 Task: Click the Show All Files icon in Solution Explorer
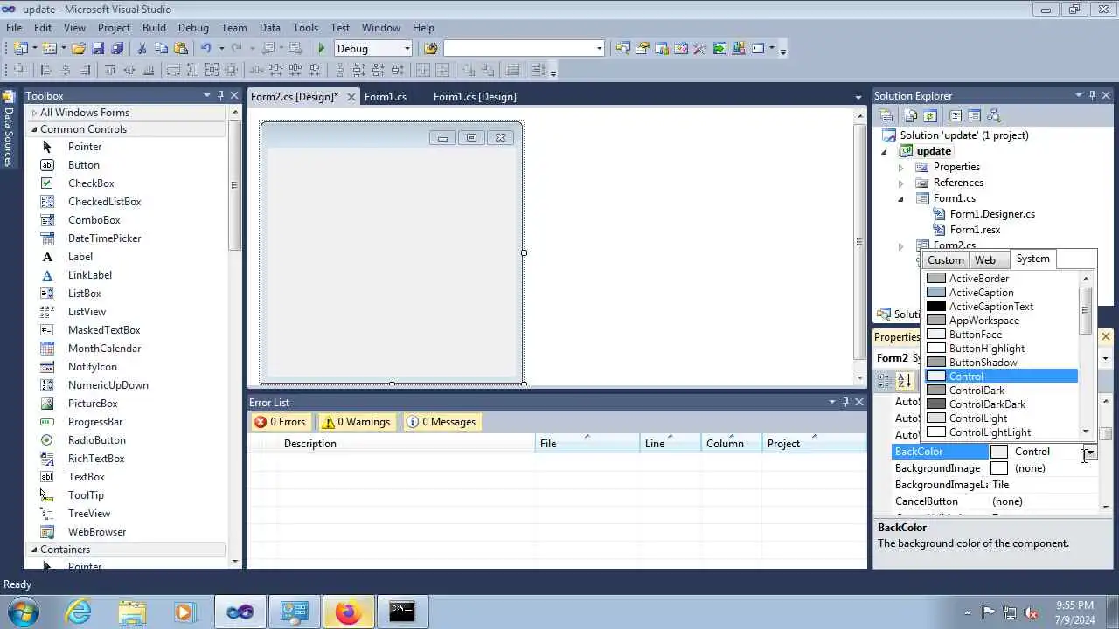click(x=911, y=115)
